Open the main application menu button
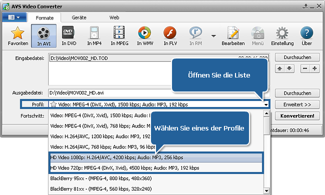This screenshot has height=195, width=325. pyautogui.click(x=14, y=17)
